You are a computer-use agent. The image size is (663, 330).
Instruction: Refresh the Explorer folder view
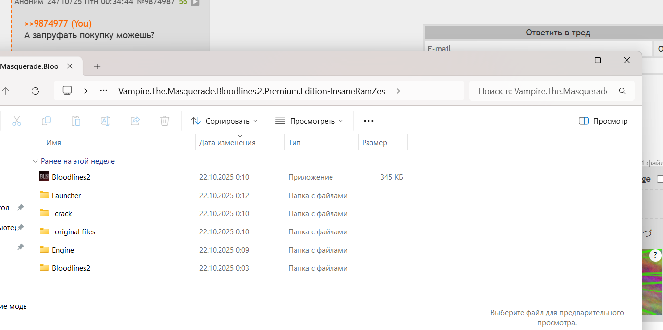click(x=35, y=91)
